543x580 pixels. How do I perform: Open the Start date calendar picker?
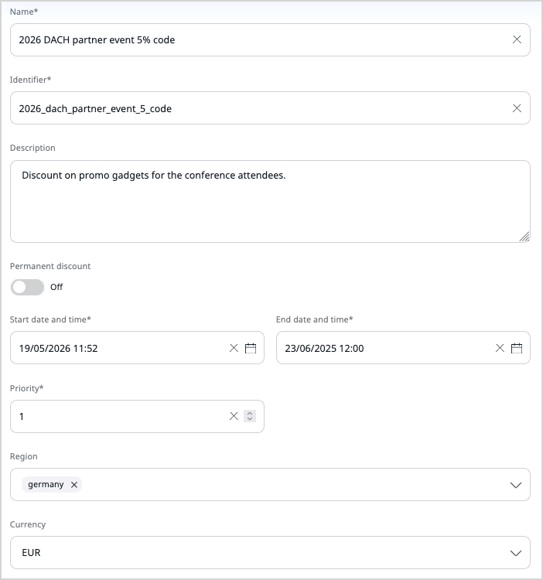pos(251,348)
